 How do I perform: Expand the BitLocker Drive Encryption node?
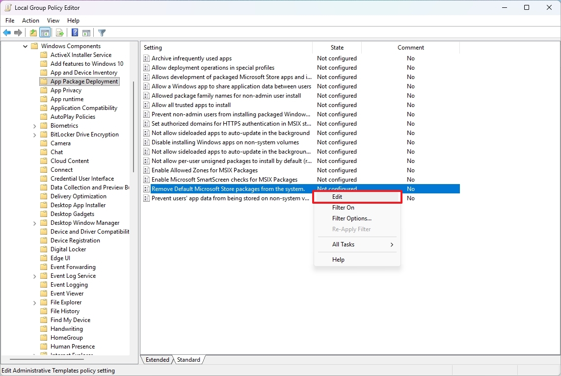(x=34, y=134)
